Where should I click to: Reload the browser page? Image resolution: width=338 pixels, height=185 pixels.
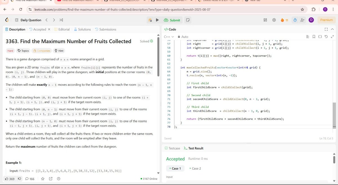pyautogui.click(x=21, y=10)
